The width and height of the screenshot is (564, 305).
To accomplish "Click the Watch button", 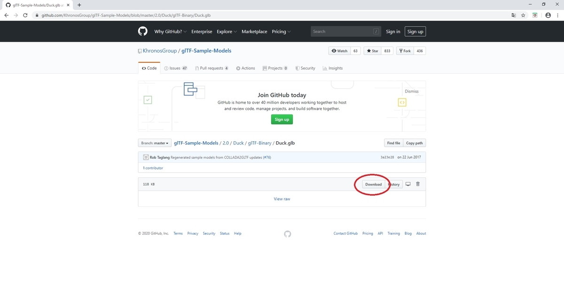I will tap(339, 51).
